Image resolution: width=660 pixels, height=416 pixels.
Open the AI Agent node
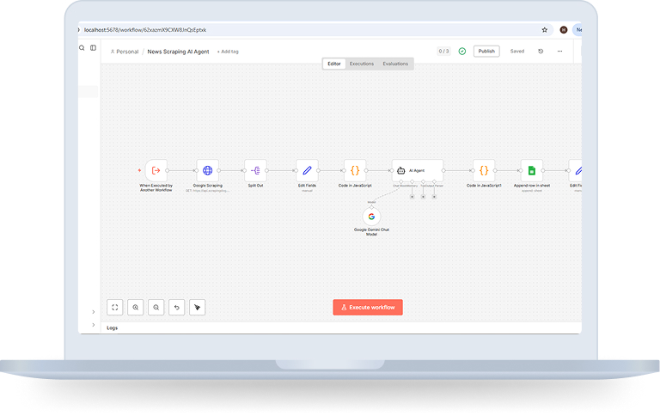418,170
